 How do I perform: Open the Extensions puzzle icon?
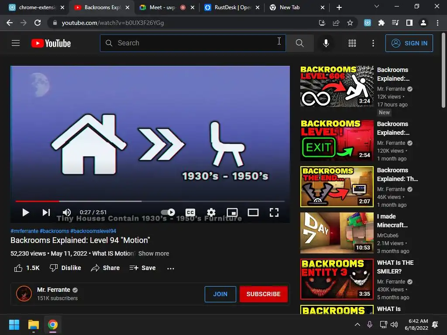[x=382, y=23]
